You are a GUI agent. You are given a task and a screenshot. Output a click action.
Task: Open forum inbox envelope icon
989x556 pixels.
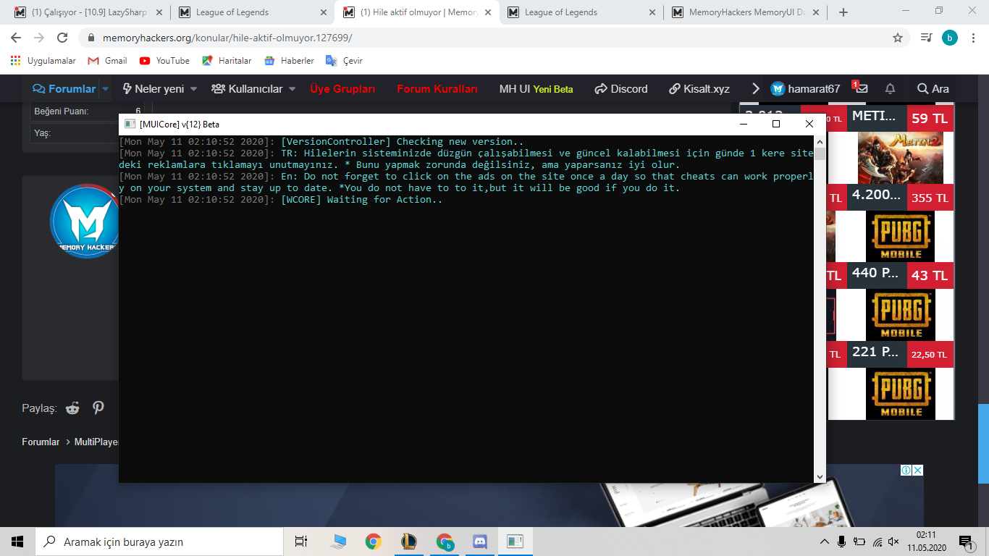pos(862,89)
